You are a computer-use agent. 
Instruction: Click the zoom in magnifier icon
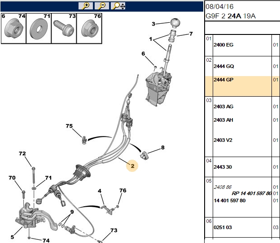point(86,6)
